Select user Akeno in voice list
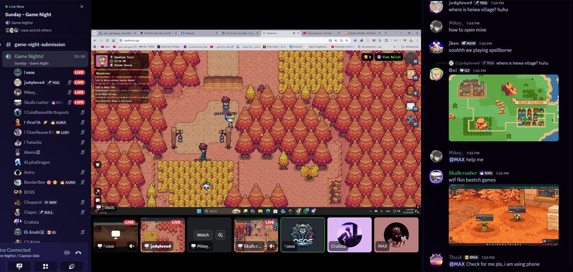573x272 pixels. click(50, 152)
